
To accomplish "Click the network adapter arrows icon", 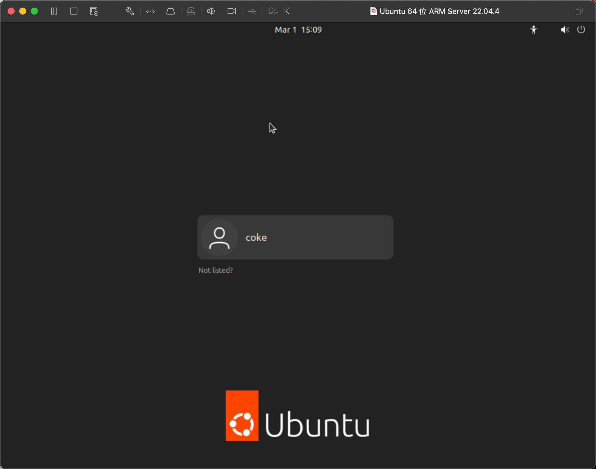I will [150, 11].
